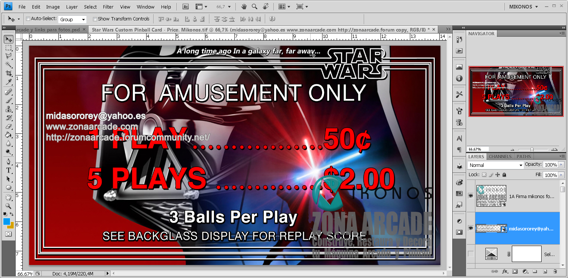Click the Navigator zoom slider
This screenshot has height=278, width=568.
(531, 149)
